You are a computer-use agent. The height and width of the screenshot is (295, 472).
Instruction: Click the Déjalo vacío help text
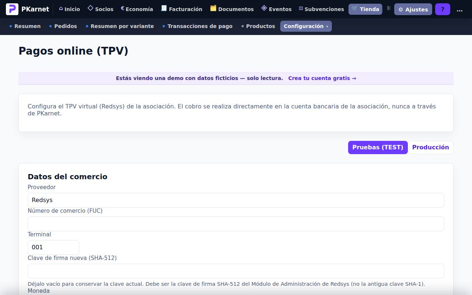tap(226, 284)
